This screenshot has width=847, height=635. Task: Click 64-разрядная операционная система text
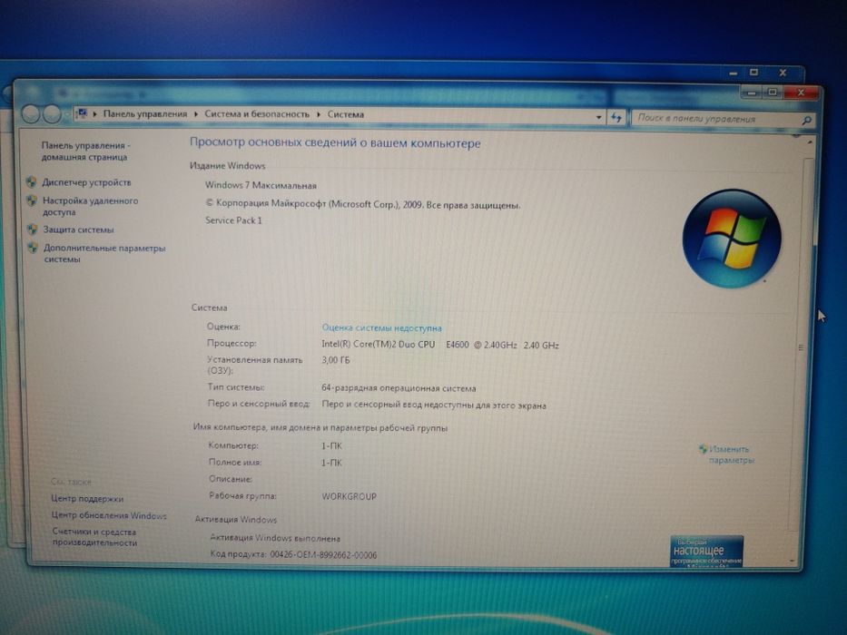[x=399, y=388]
